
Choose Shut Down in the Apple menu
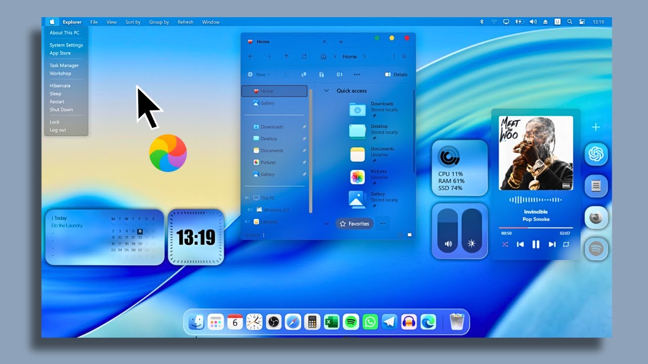click(x=61, y=110)
